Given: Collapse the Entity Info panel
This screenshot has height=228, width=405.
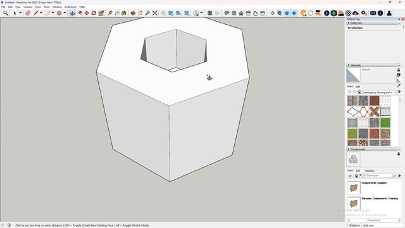Looking at the screenshot, I should pyautogui.click(x=349, y=23).
